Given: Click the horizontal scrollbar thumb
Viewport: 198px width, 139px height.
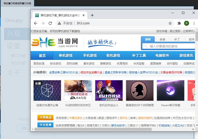Looking at the screenshot, I should pyautogui.click(x=93, y=129).
